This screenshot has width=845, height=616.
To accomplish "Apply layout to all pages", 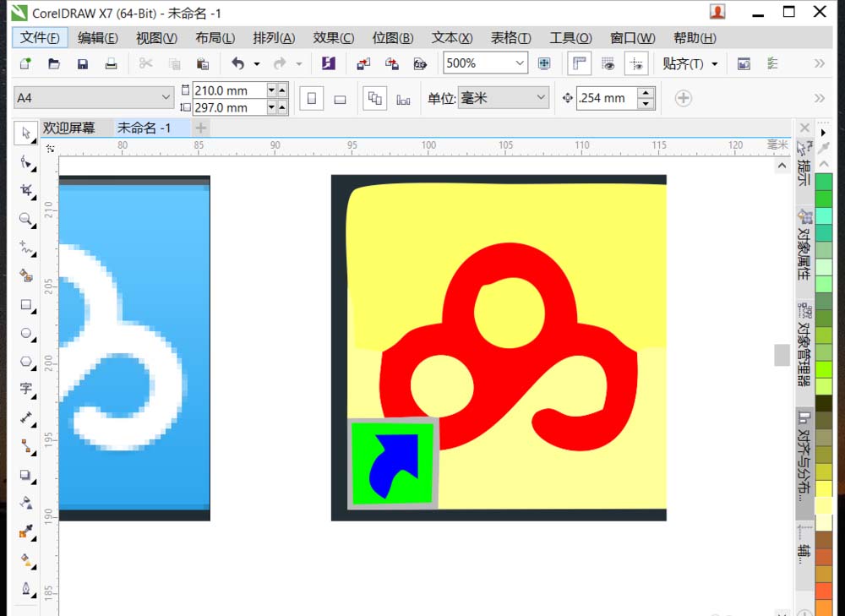I will point(374,99).
